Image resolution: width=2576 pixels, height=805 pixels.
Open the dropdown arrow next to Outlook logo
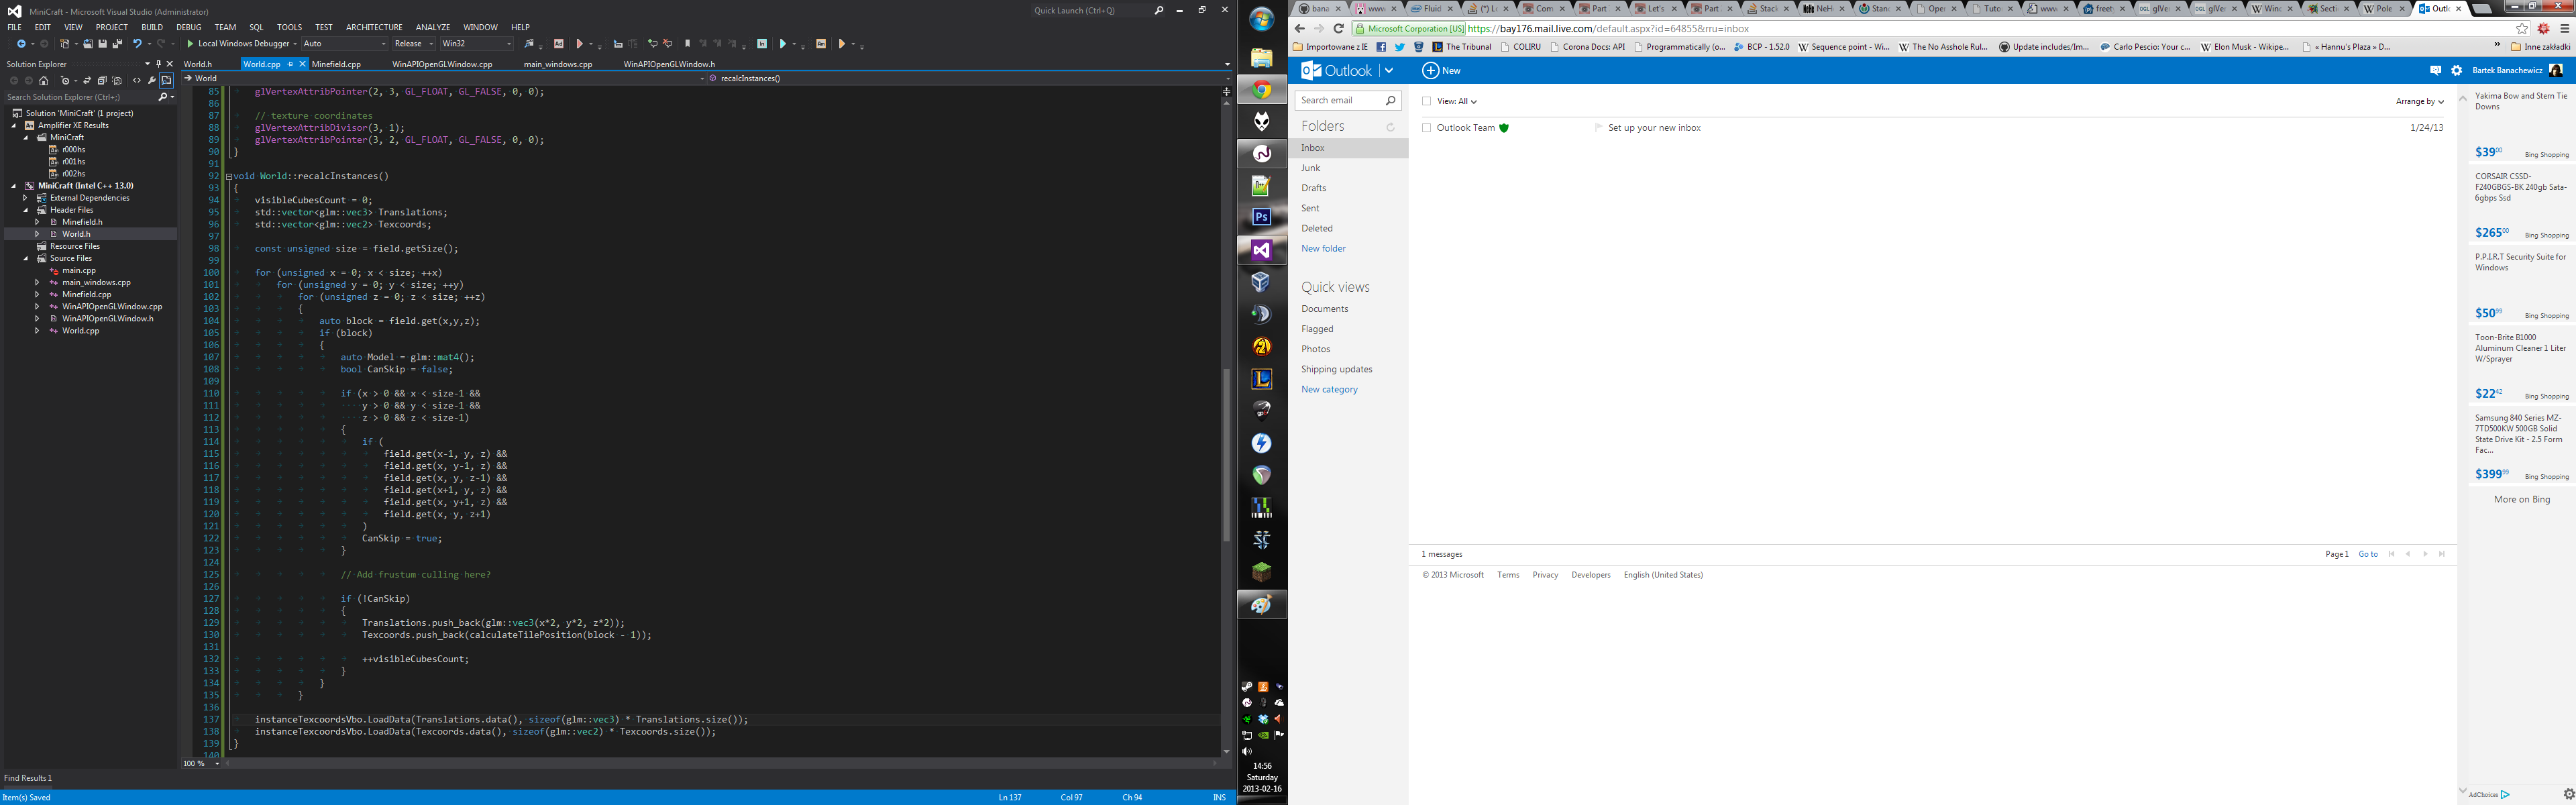(x=1389, y=71)
